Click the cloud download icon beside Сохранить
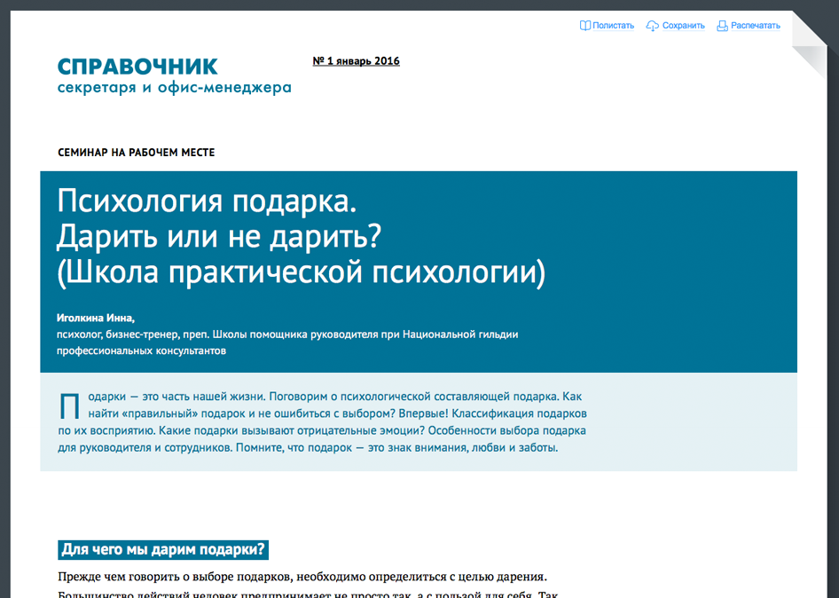Screen dimensions: 839x598 [652, 26]
